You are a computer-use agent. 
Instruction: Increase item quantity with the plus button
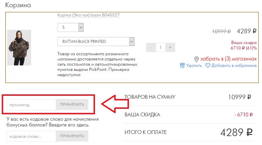[x=170, y=47]
